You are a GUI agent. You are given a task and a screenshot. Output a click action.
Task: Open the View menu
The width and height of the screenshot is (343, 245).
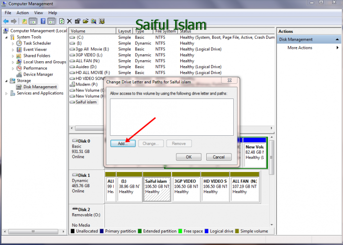tap(39, 13)
